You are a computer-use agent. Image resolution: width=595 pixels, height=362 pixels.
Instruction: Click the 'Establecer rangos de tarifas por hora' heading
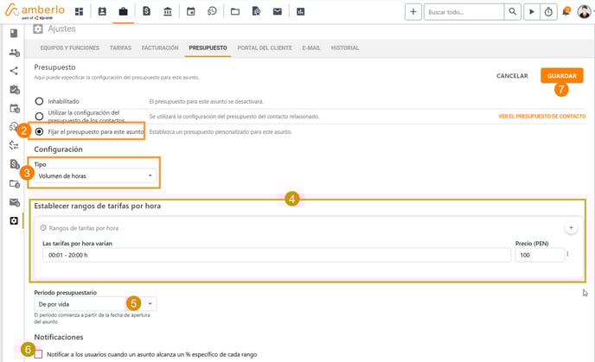[x=98, y=206]
